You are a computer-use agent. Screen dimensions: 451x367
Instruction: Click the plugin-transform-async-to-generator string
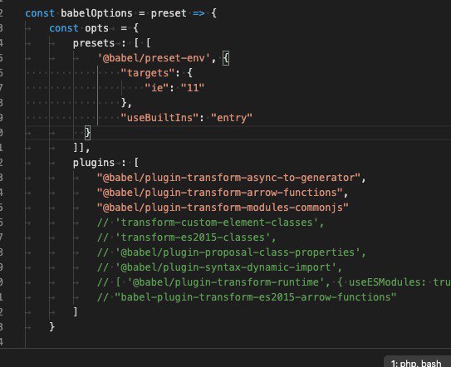point(228,178)
